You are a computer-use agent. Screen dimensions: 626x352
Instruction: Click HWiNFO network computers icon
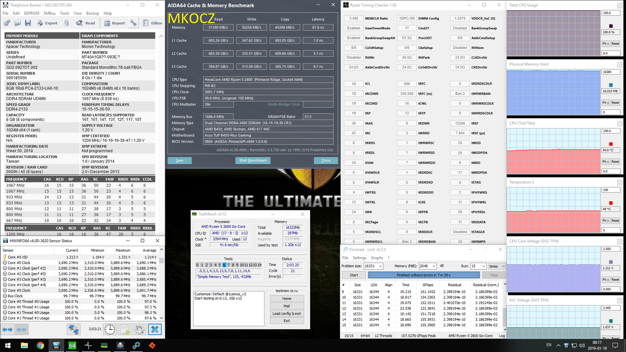73,330
